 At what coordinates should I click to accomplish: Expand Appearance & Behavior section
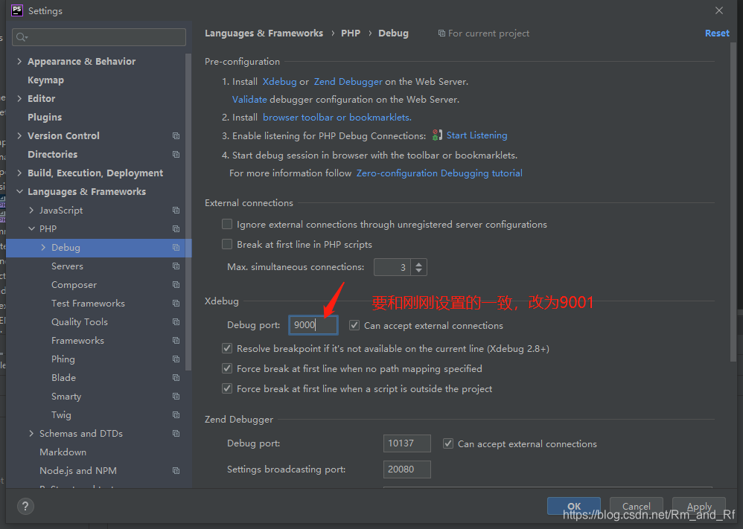[x=19, y=61]
